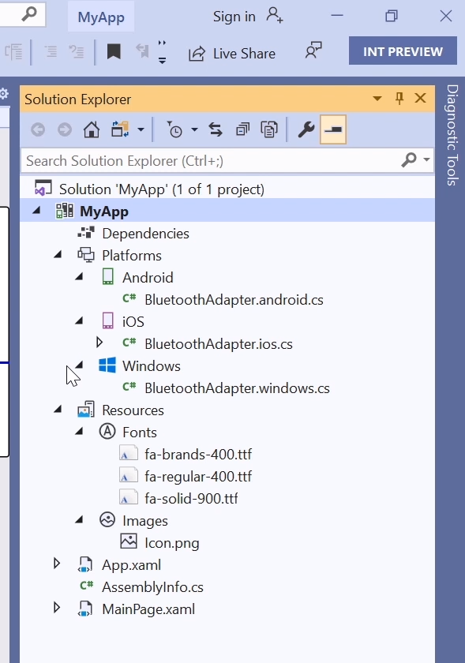
Task: Select fa-brands-400.ttf font file
Action: point(198,454)
